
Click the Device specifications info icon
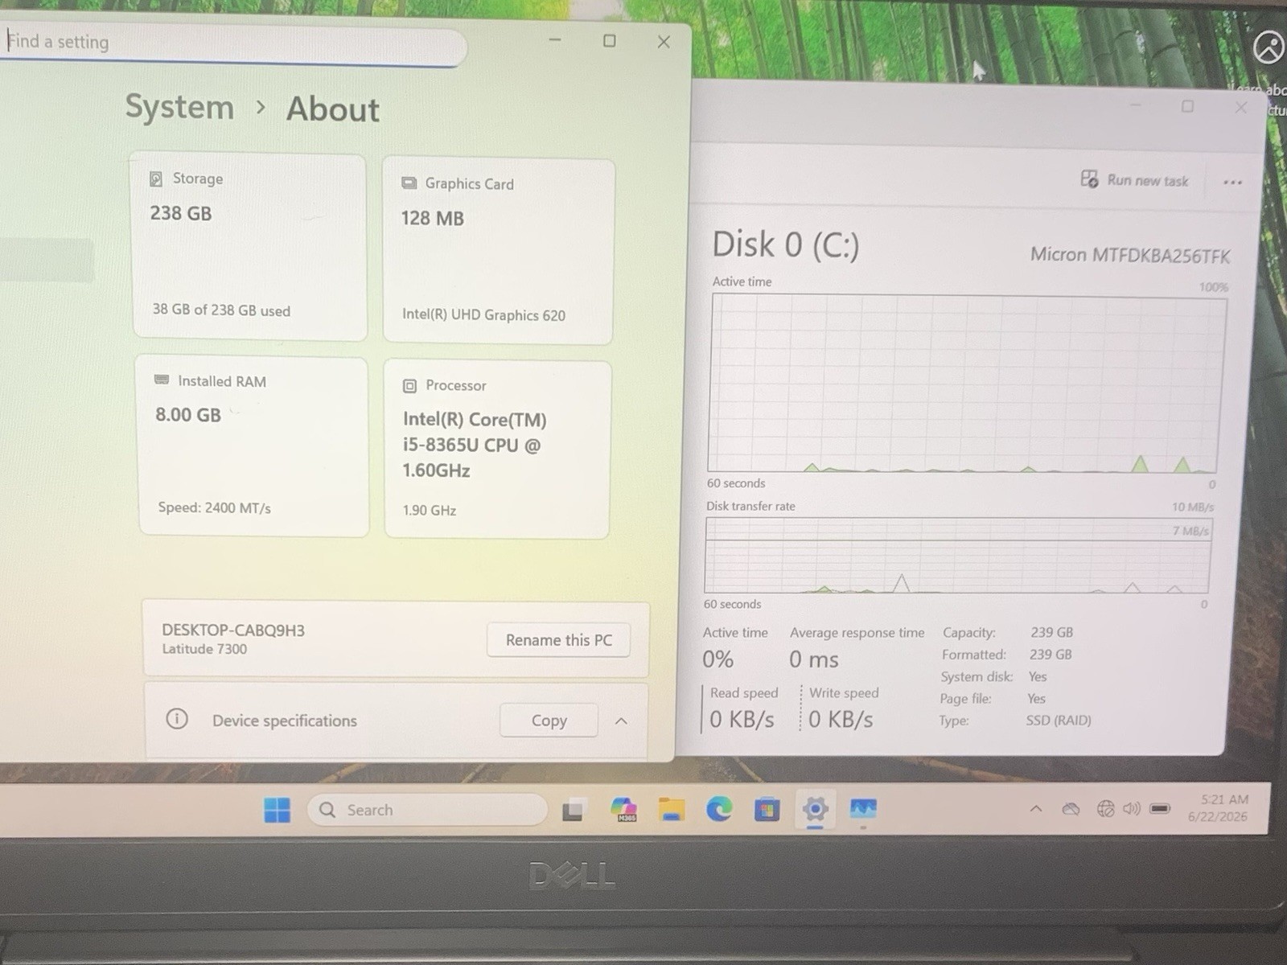pyautogui.click(x=177, y=719)
